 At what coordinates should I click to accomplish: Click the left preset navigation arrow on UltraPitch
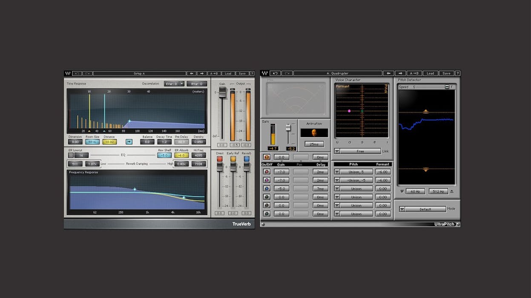tap(389, 73)
